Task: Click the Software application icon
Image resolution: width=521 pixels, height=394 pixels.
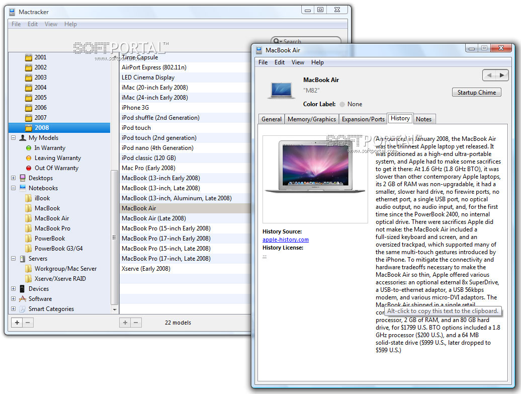Action: coord(23,298)
